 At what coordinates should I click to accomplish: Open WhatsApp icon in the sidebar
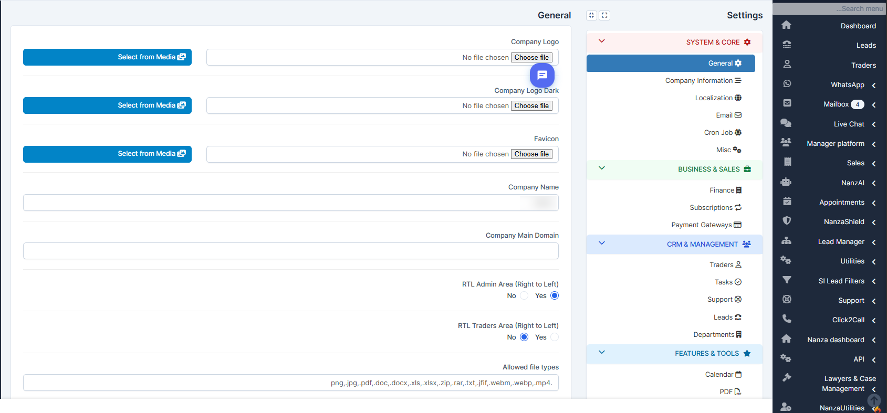click(x=787, y=84)
